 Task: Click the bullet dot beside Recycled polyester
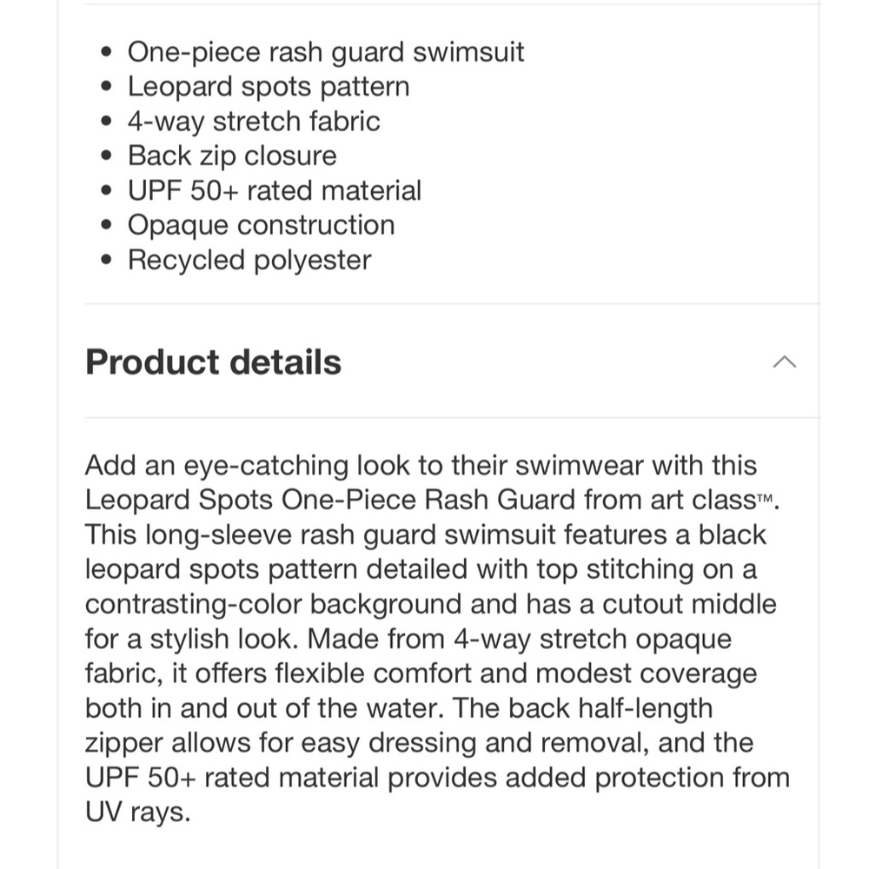tap(106, 260)
